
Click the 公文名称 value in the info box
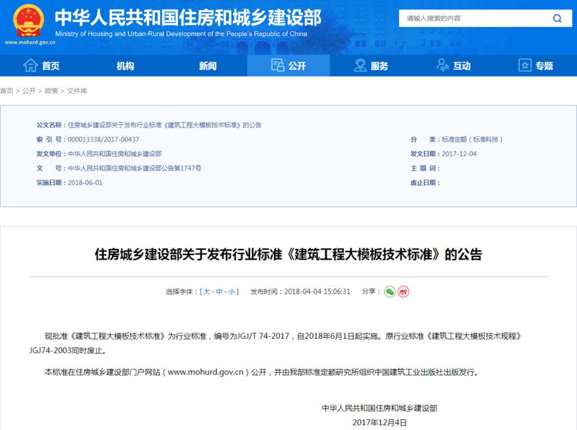tap(165, 125)
